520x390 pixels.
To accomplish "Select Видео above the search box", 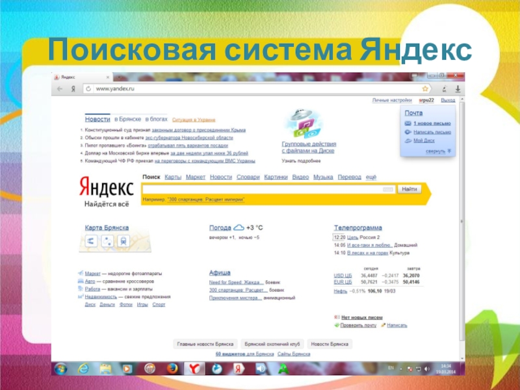I will (300, 177).
